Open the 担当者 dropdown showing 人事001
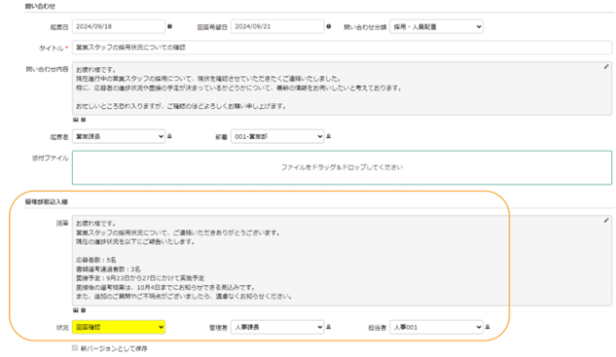This screenshot has height=357, width=616. point(437,327)
